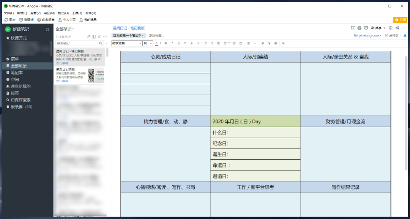Toggle italic formatting in toolbar

click(172, 43)
